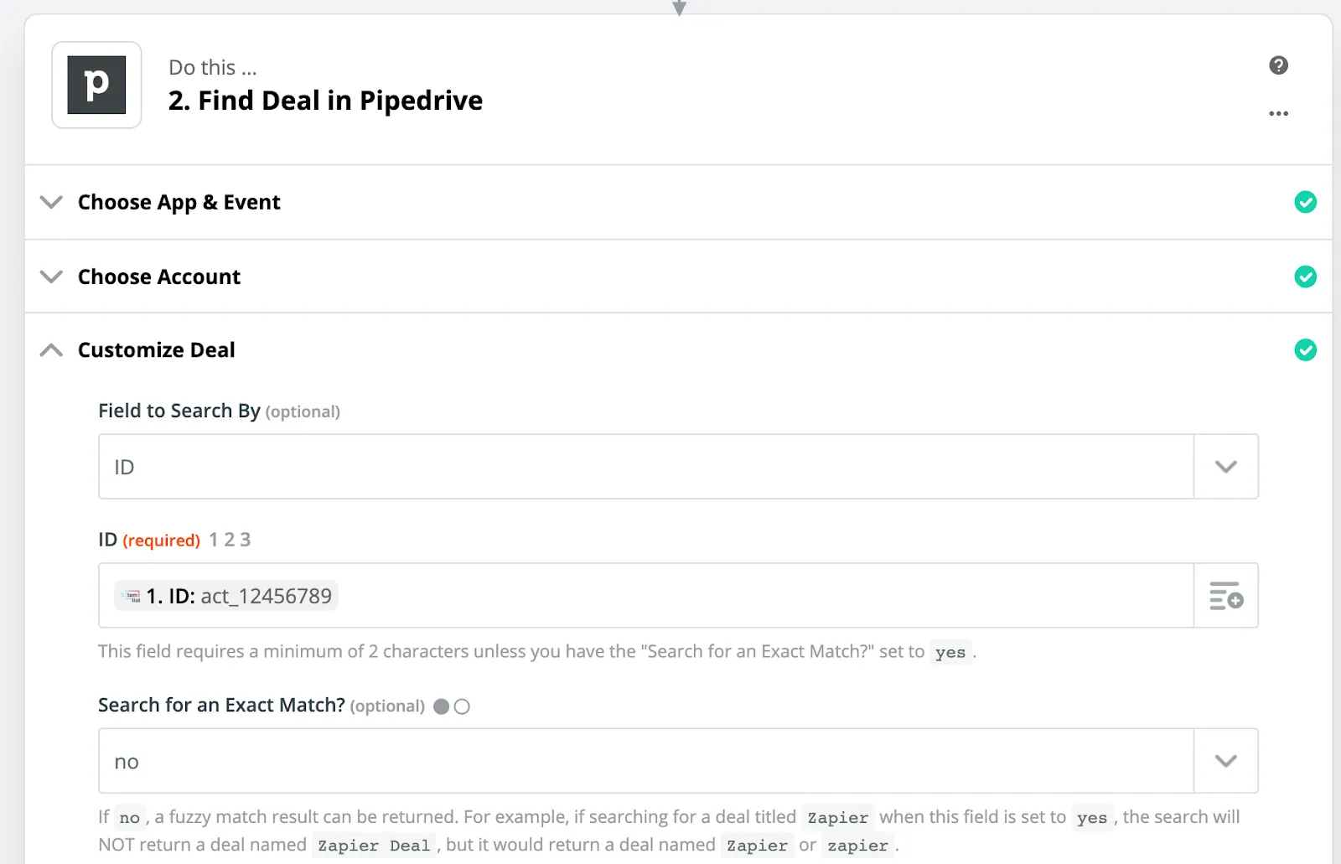Open the Field to Search By dropdown arrow
Image resolution: width=1341 pixels, height=864 pixels.
[1226, 467]
